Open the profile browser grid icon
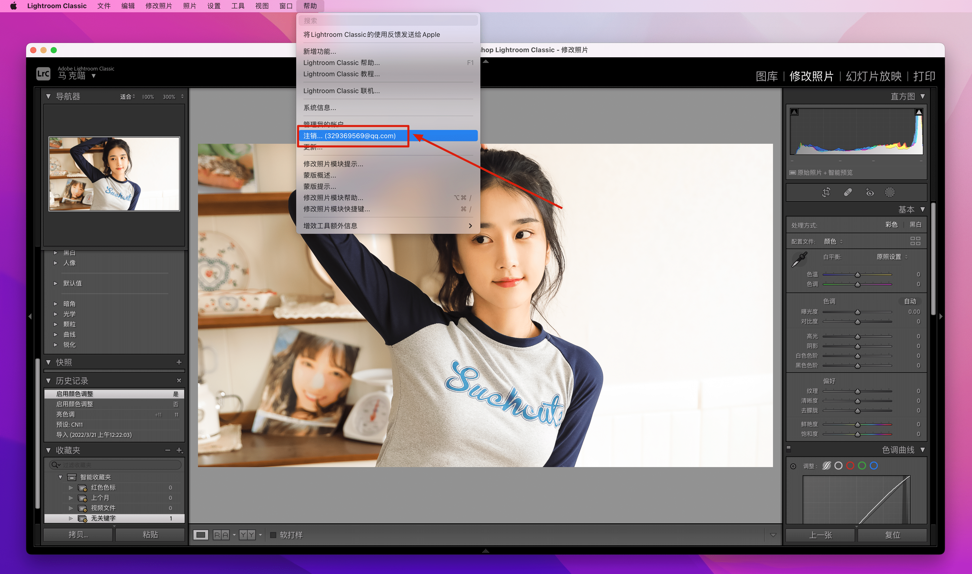972x574 pixels. tap(915, 241)
